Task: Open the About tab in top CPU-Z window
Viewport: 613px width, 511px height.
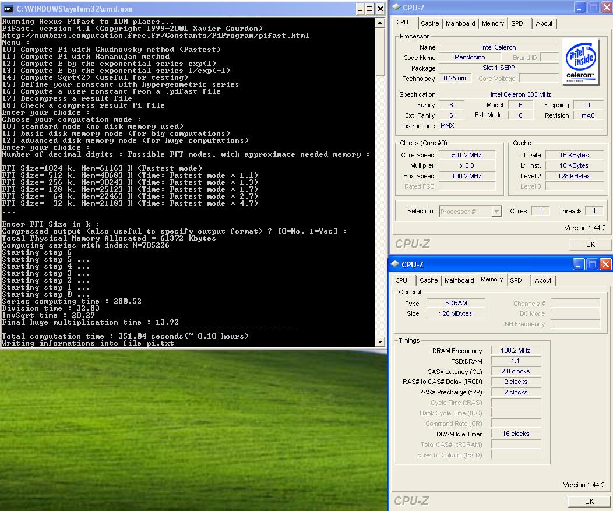Action: [544, 23]
